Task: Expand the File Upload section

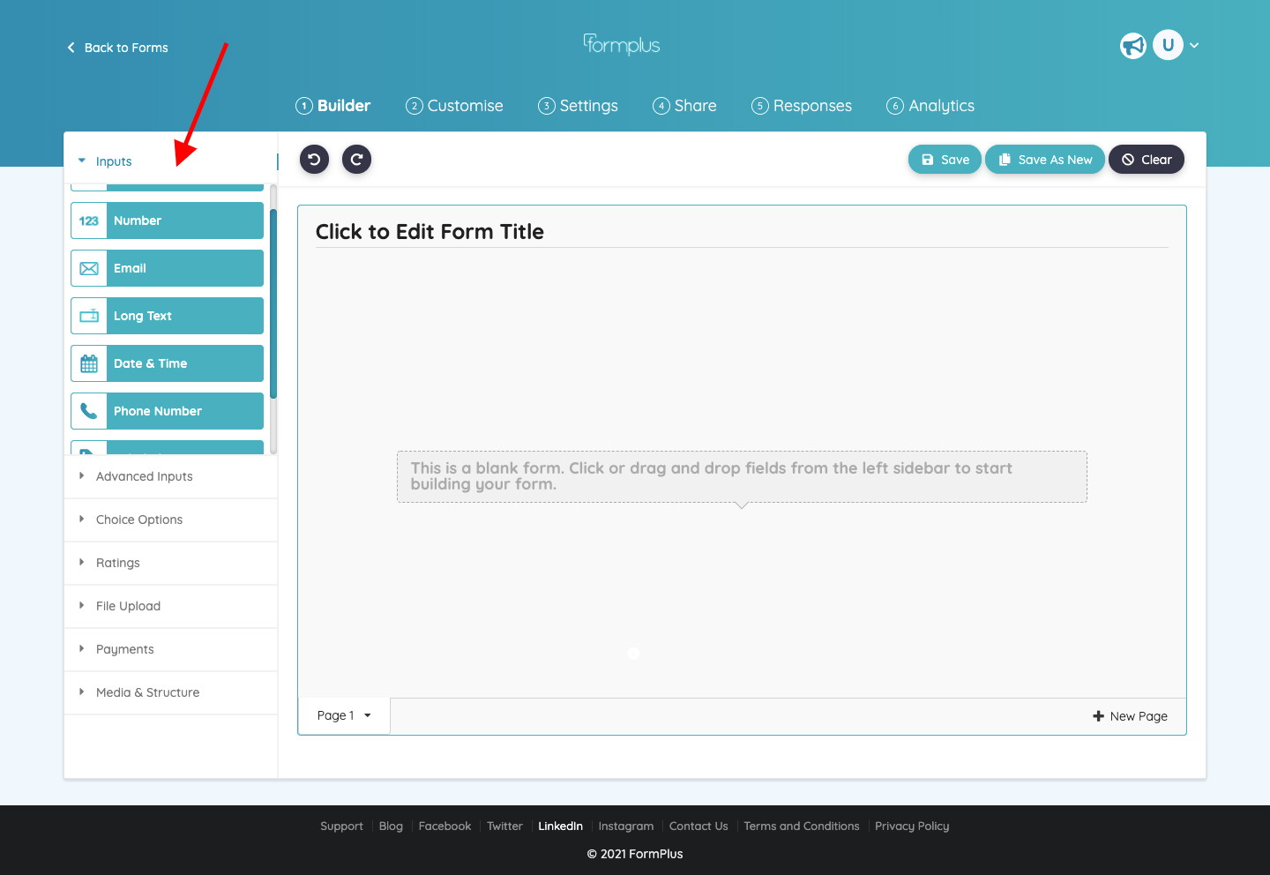Action: 171,606
